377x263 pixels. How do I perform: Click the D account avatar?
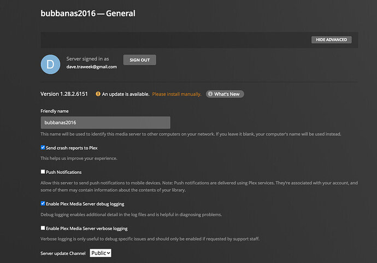[x=50, y=65]
